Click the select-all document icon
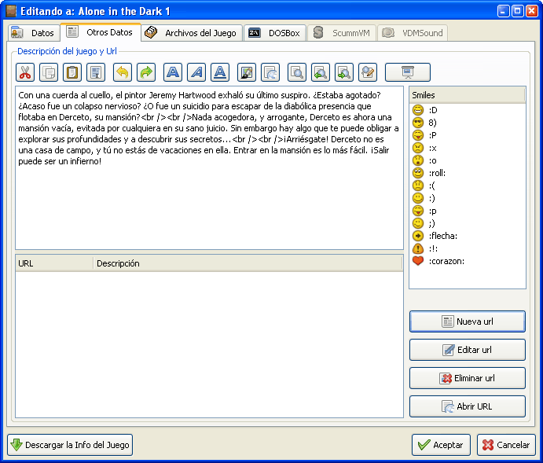Image resolution: width=543 pixels, height=463 pixels. coord(96,72)
